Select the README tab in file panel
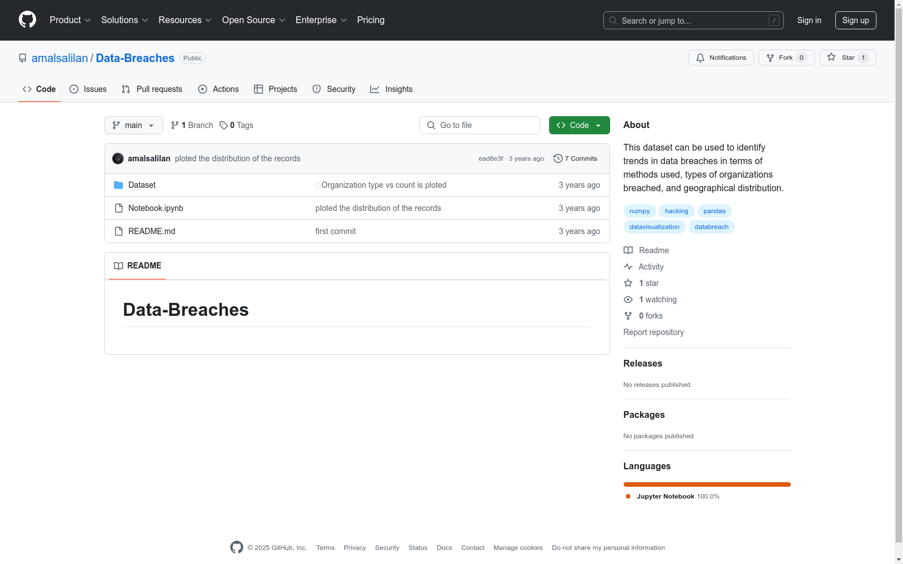This screenshot has width=903, height=564. click(x=138, y=266)
